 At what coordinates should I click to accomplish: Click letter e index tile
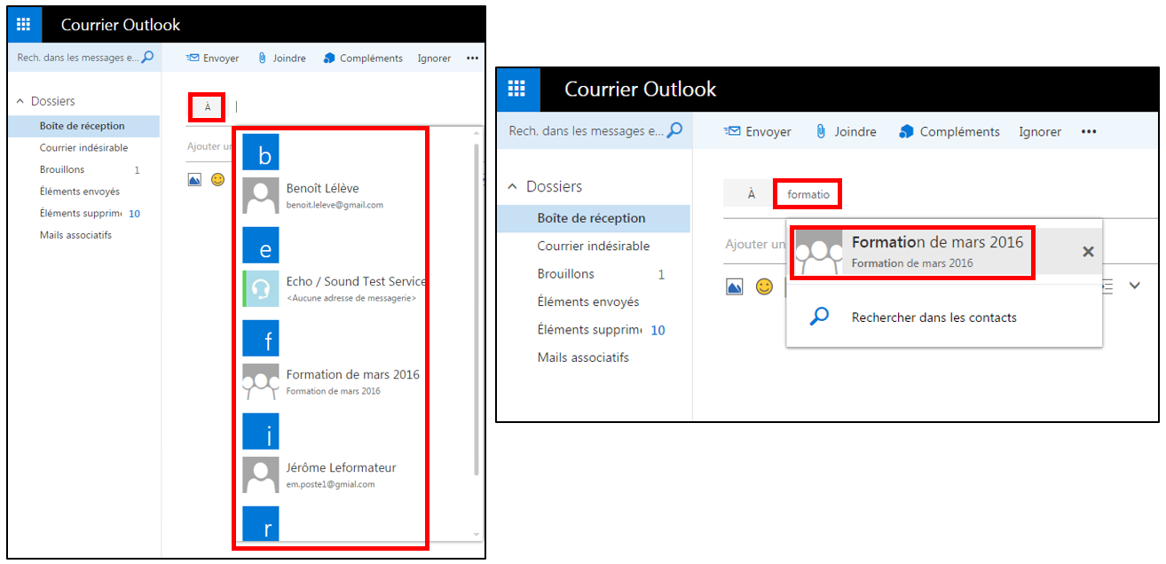click(x=261, y=246)
